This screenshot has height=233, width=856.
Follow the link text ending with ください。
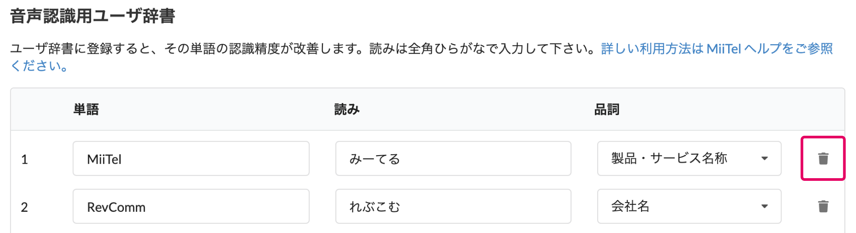pos(40,66)
